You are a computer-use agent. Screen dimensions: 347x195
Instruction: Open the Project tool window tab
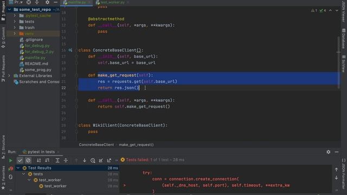click(3, 10)
